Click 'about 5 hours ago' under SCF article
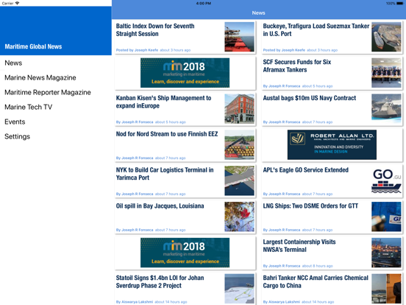406x305 pixels. coord(317,86)
